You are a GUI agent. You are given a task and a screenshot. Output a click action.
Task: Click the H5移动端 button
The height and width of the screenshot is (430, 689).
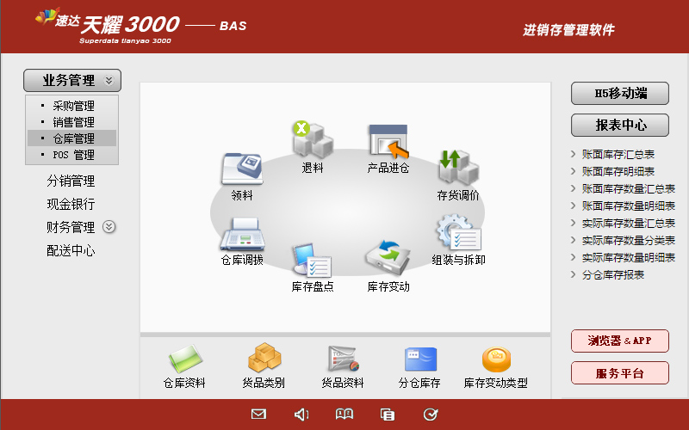[620, 94]
